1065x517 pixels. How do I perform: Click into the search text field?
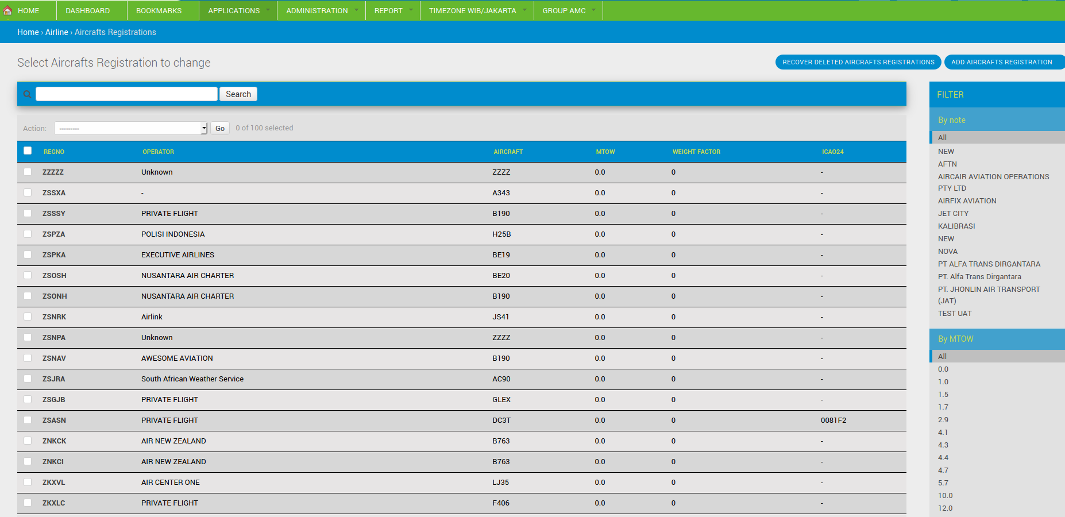(126, 94)
